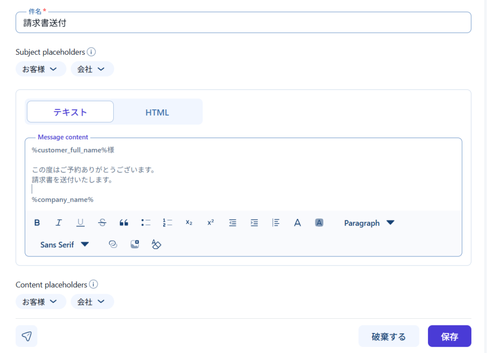The height and width of the screenshot is (353, 487).
Task: Toggle italic text formatting
Action: coord(58,223)
